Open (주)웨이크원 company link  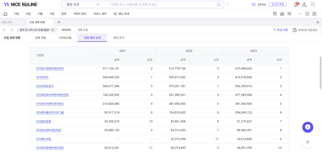pyautogui.click(x=44, y=139)
